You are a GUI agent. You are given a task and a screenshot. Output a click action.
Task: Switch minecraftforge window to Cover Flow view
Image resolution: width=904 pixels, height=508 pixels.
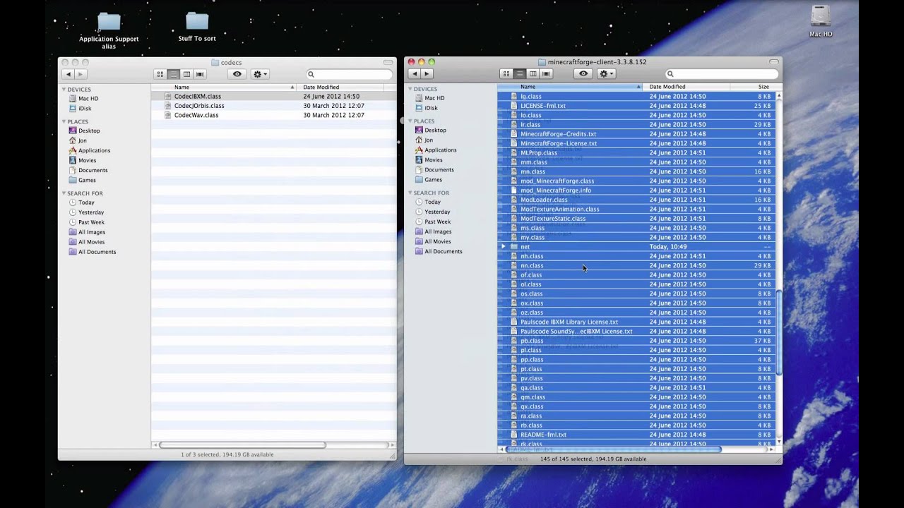546,73
